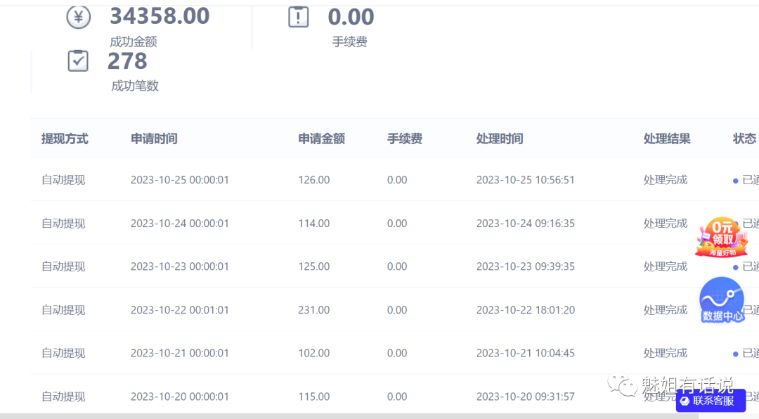
Task: Click the 34358.00 success amount figure
Action: click(160, 15)
